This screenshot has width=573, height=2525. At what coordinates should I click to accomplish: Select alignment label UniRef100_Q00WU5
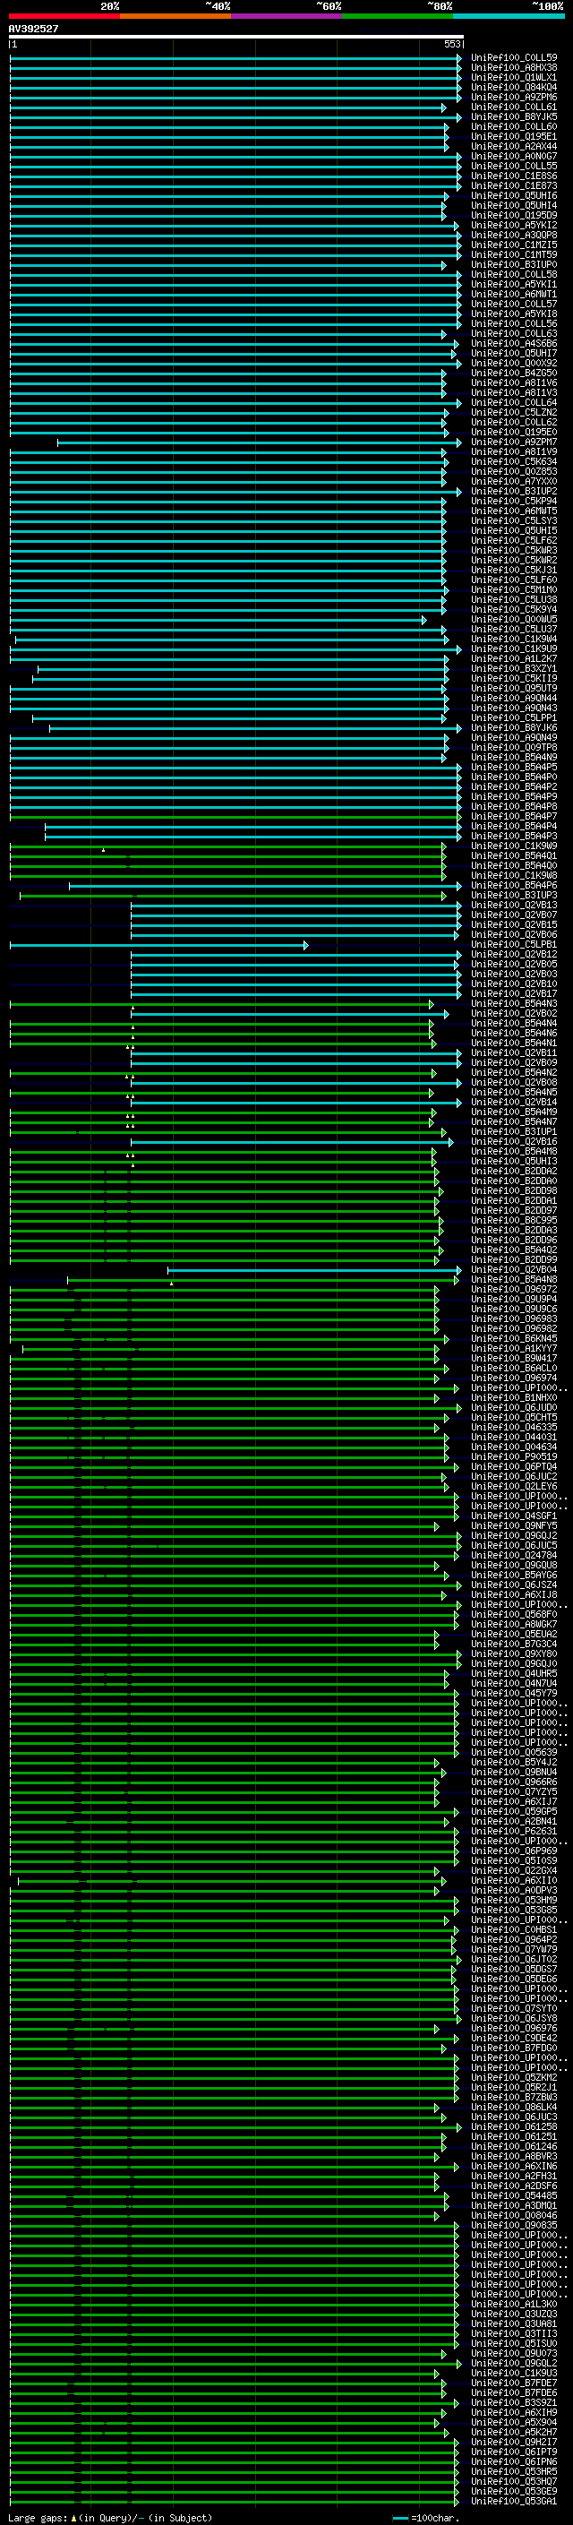pos(513,620)
